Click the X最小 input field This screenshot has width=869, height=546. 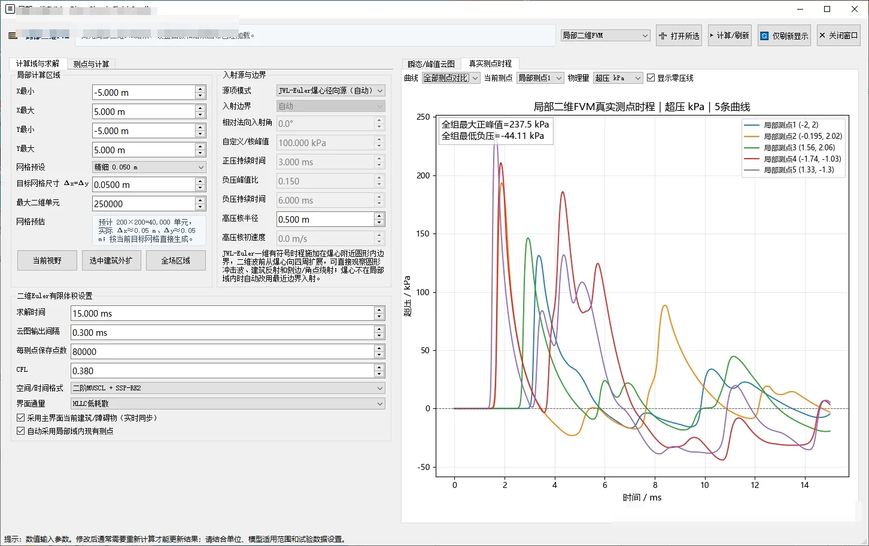[x=144, y=92]
